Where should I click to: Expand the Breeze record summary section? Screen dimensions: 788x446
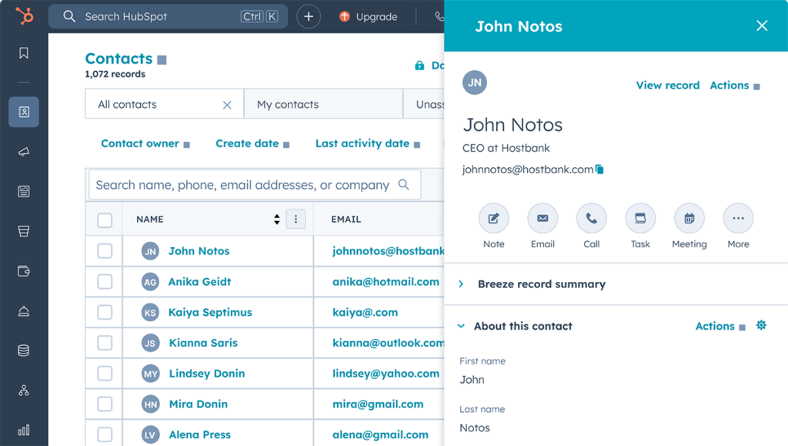[462, 284]
